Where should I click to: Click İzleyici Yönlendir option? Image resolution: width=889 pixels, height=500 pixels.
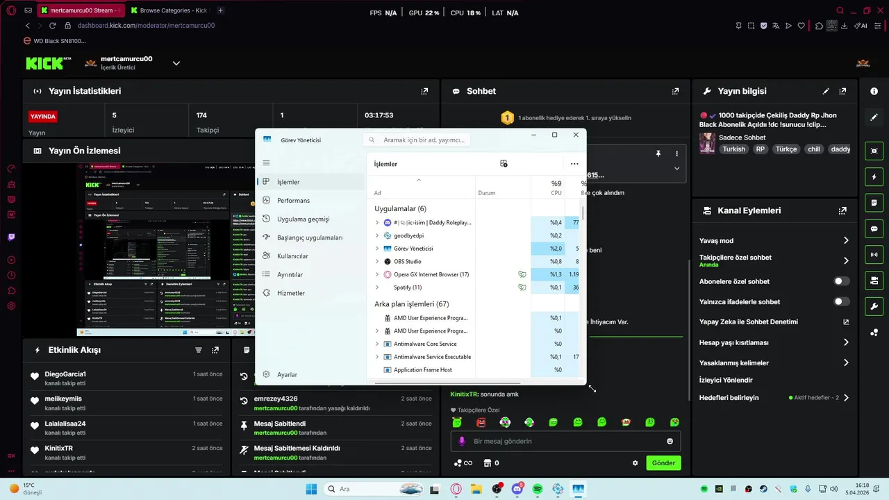(726, 380)
